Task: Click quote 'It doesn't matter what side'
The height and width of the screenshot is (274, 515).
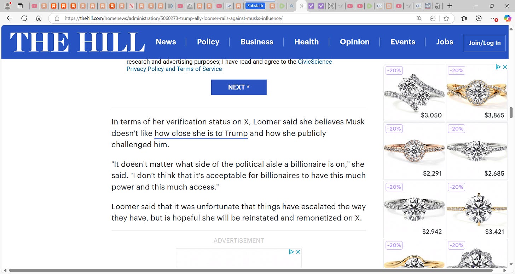Action: pos(238,176)
